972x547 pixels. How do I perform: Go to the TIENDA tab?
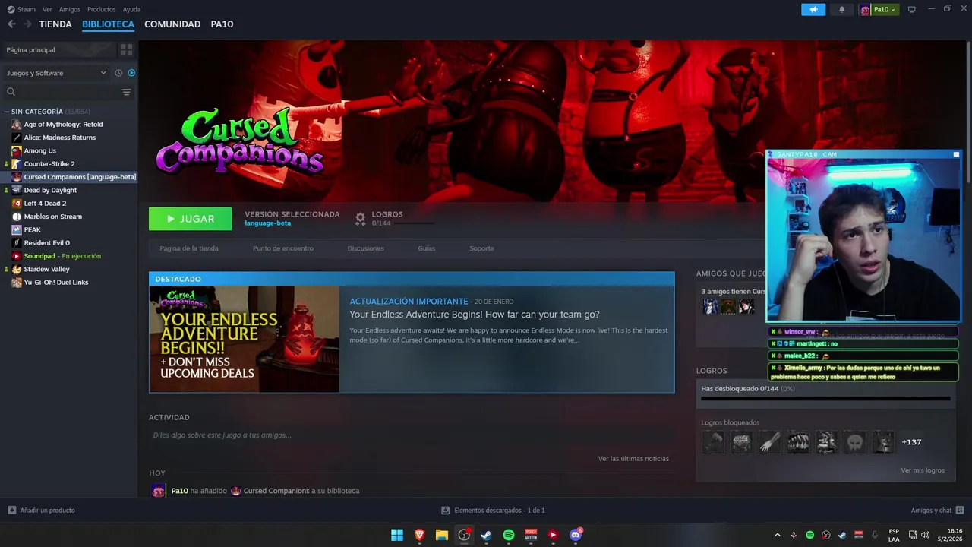point(55,24)
